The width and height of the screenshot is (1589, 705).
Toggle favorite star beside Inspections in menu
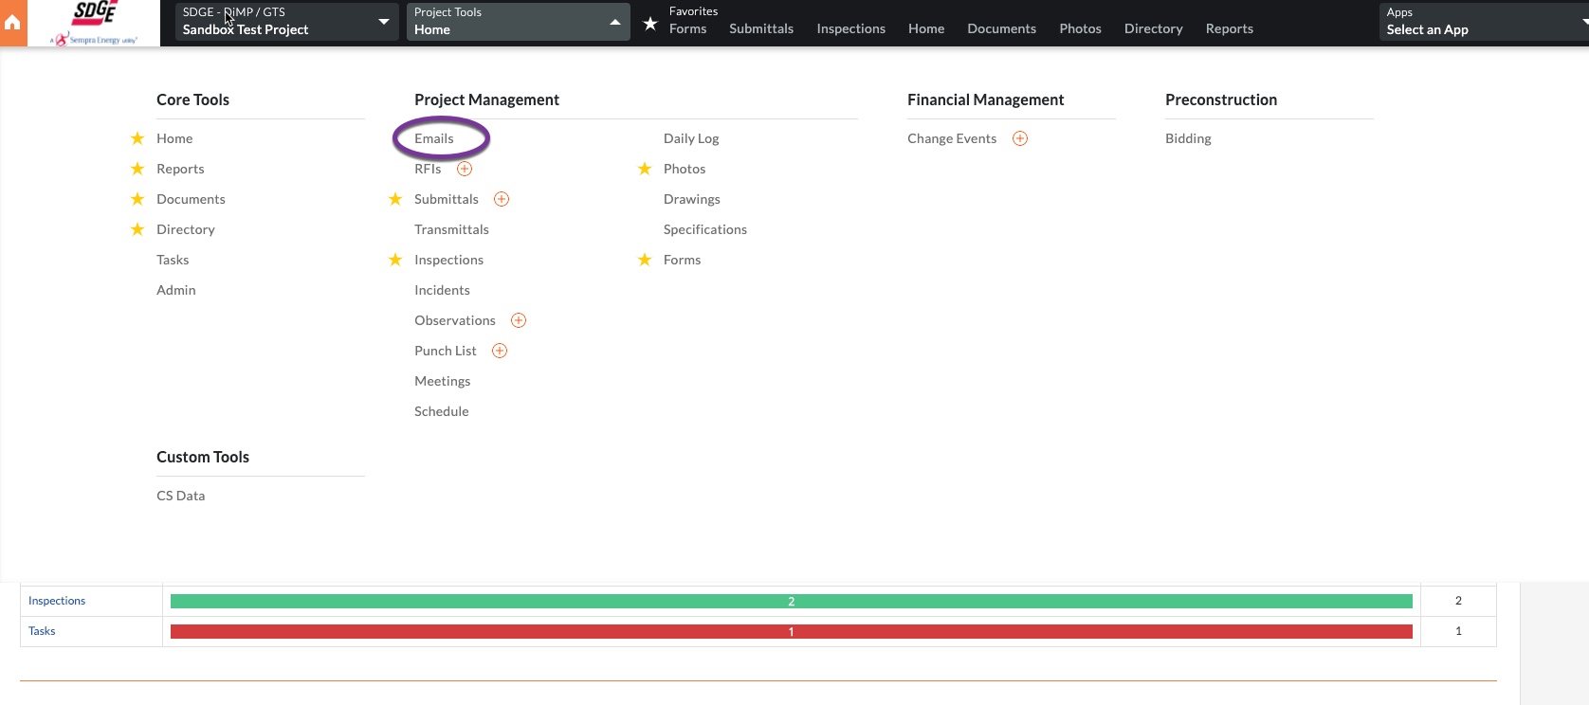[395, 260]
